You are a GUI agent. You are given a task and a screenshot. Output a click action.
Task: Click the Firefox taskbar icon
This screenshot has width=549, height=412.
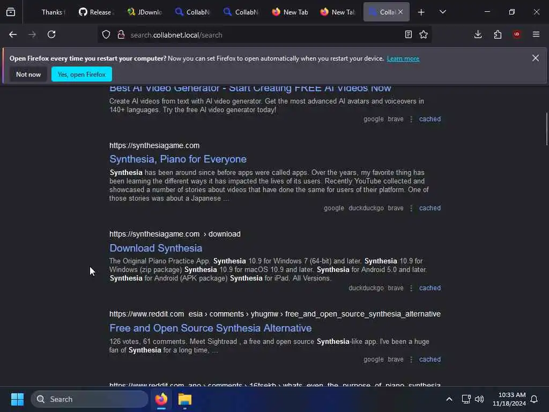click(x=161, y=399)
